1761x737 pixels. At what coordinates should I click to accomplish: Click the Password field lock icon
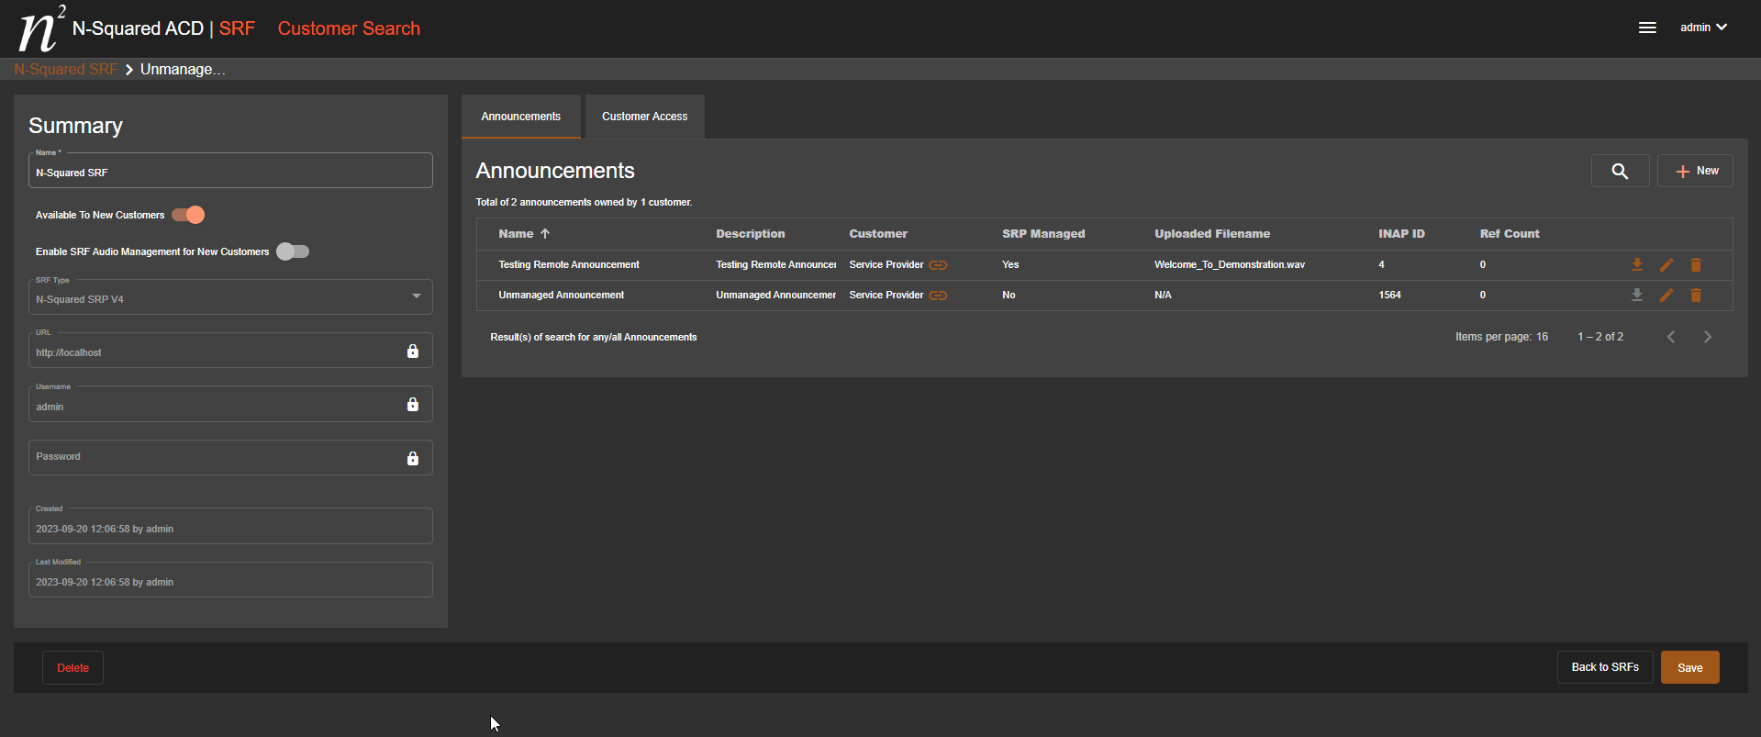pyautogui.click(x=413, y=459)
